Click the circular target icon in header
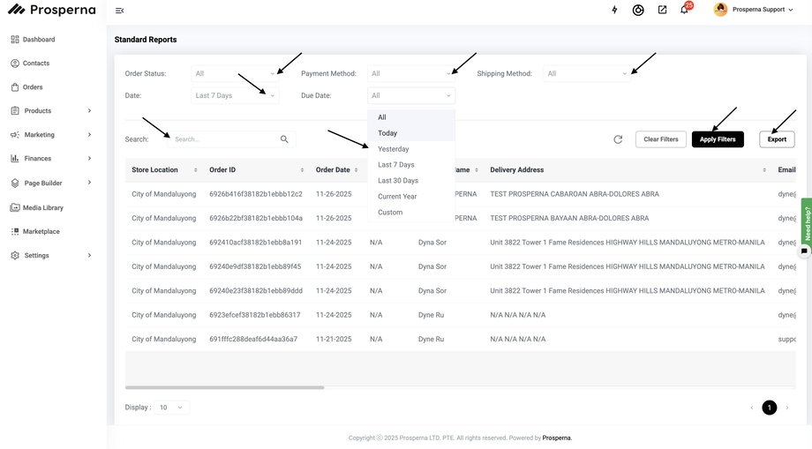Image resolution: width=812 pixels, height=449 pixels. pyautogui.click(x=638, y=10)
